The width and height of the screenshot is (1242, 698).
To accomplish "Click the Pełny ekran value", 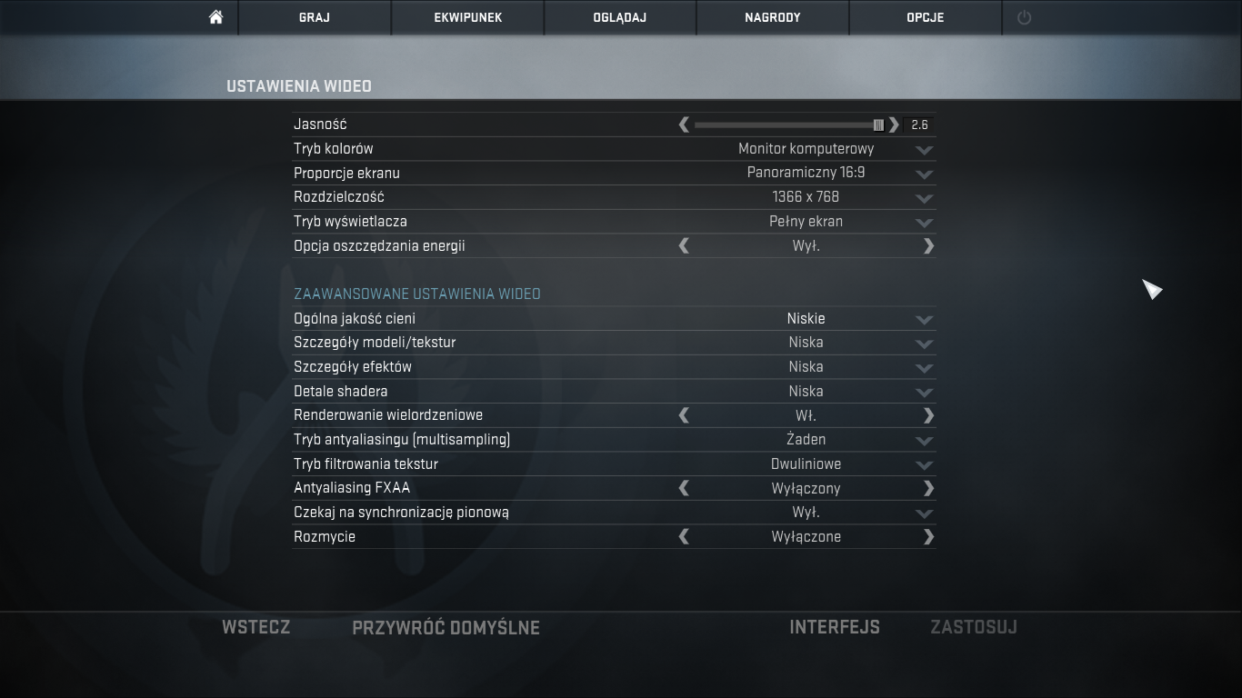I will pos(806,221).
